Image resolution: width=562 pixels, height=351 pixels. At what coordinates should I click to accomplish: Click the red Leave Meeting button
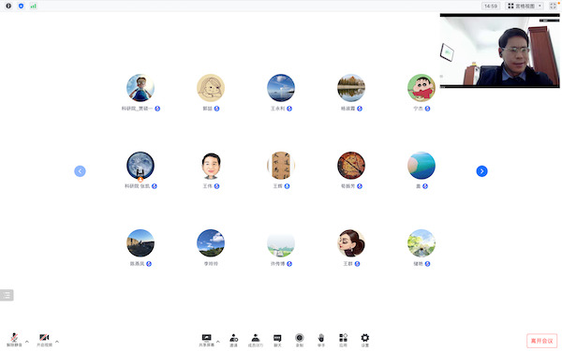tap(541, 341)
